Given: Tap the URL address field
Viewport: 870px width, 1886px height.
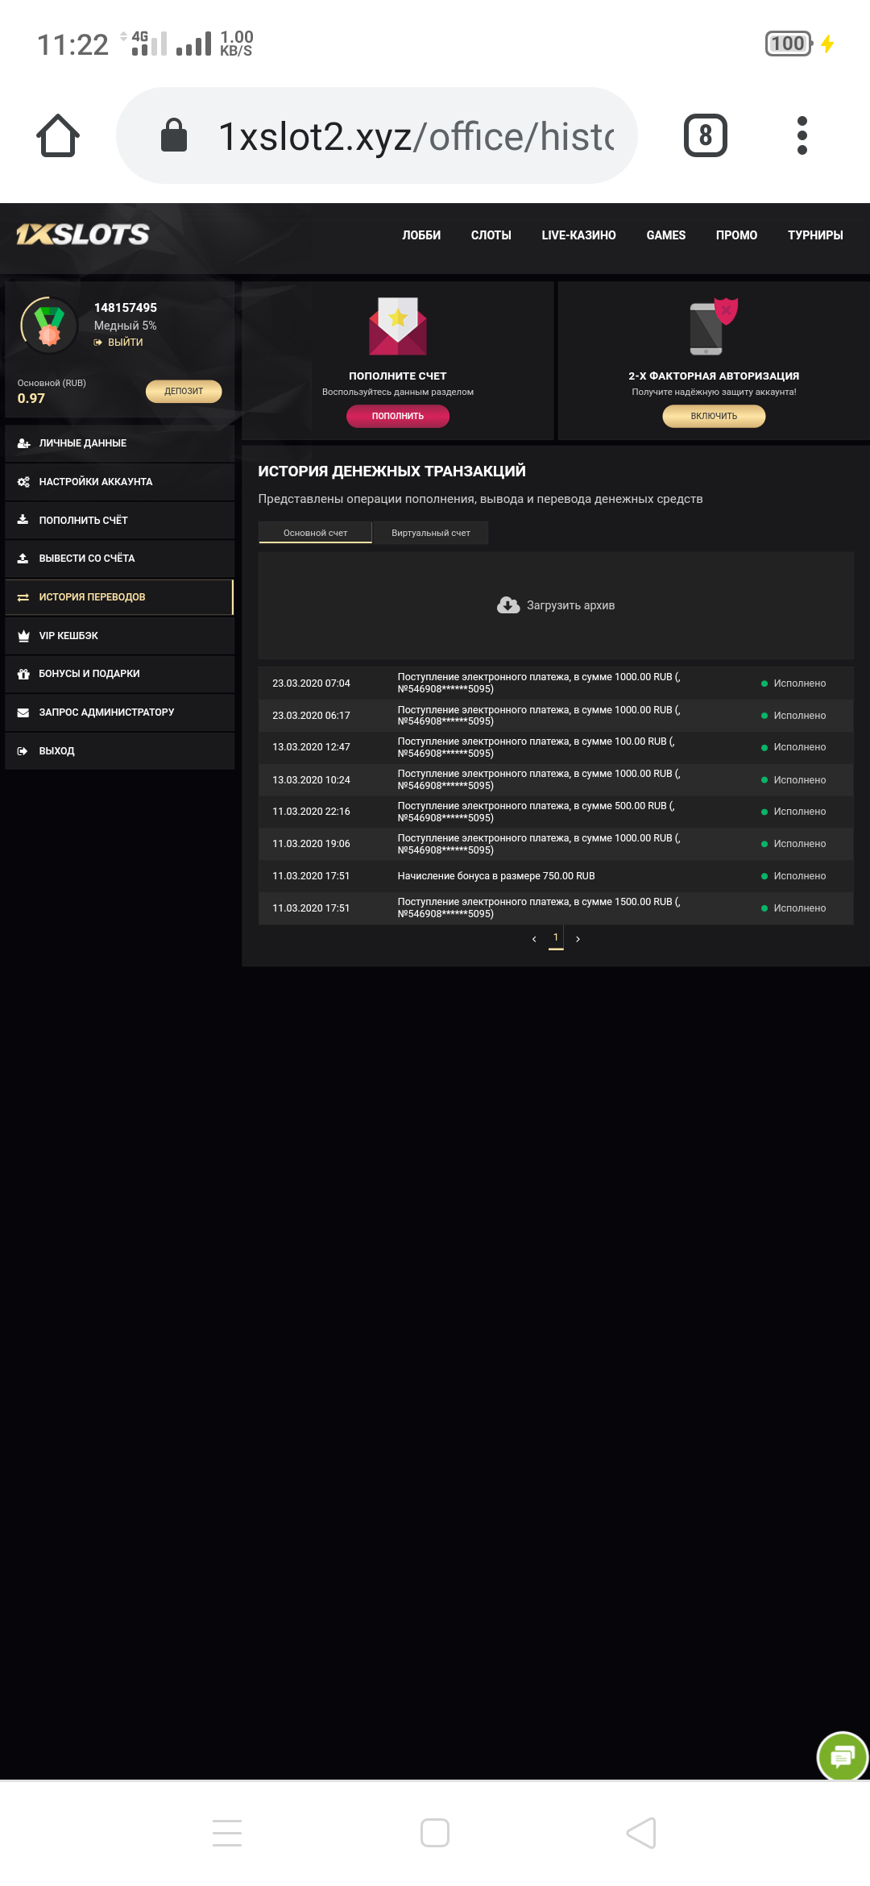Looking at the screenshot, I should pyautogui.click(x=377, y=135).
